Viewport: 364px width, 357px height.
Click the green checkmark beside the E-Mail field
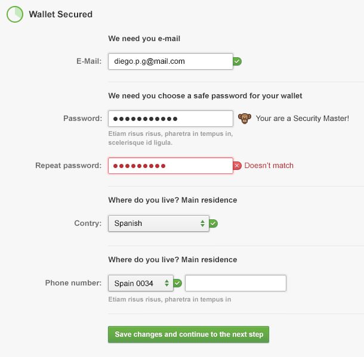point(237,61)
